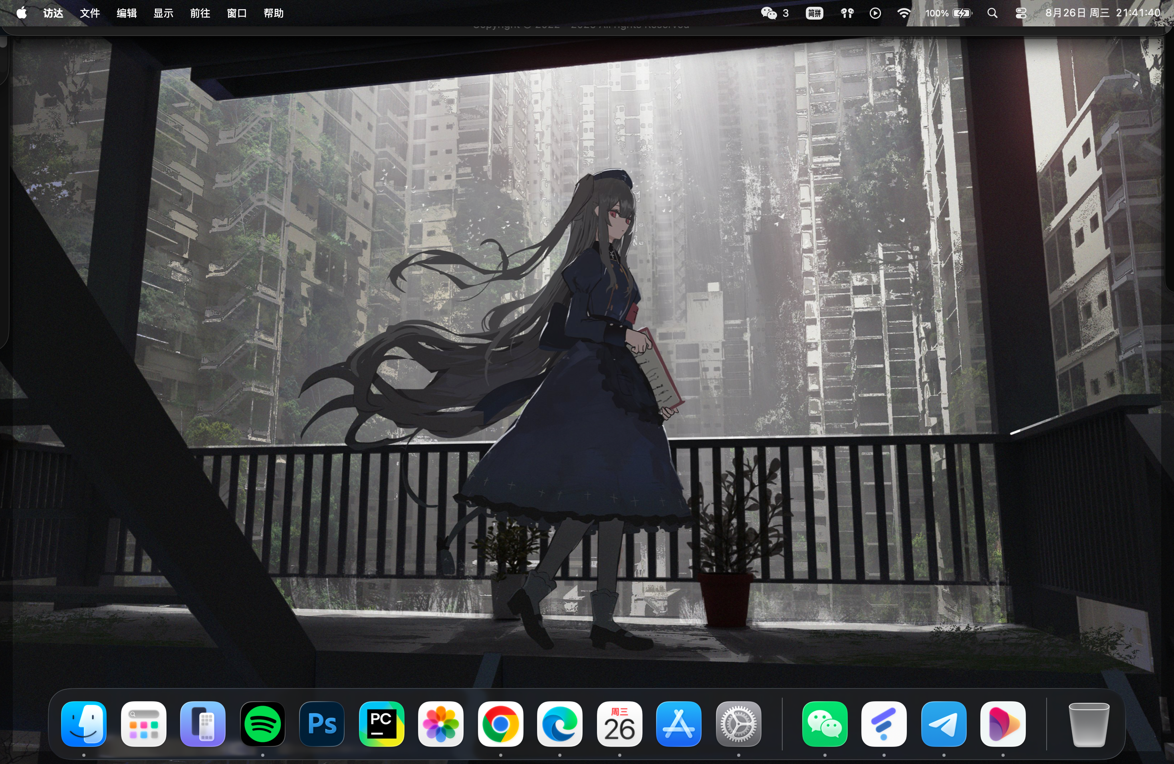The height and width of the screenshot is (764, 1174).
Task: Open the 窗口 menu
Action: tap(237, 13)
